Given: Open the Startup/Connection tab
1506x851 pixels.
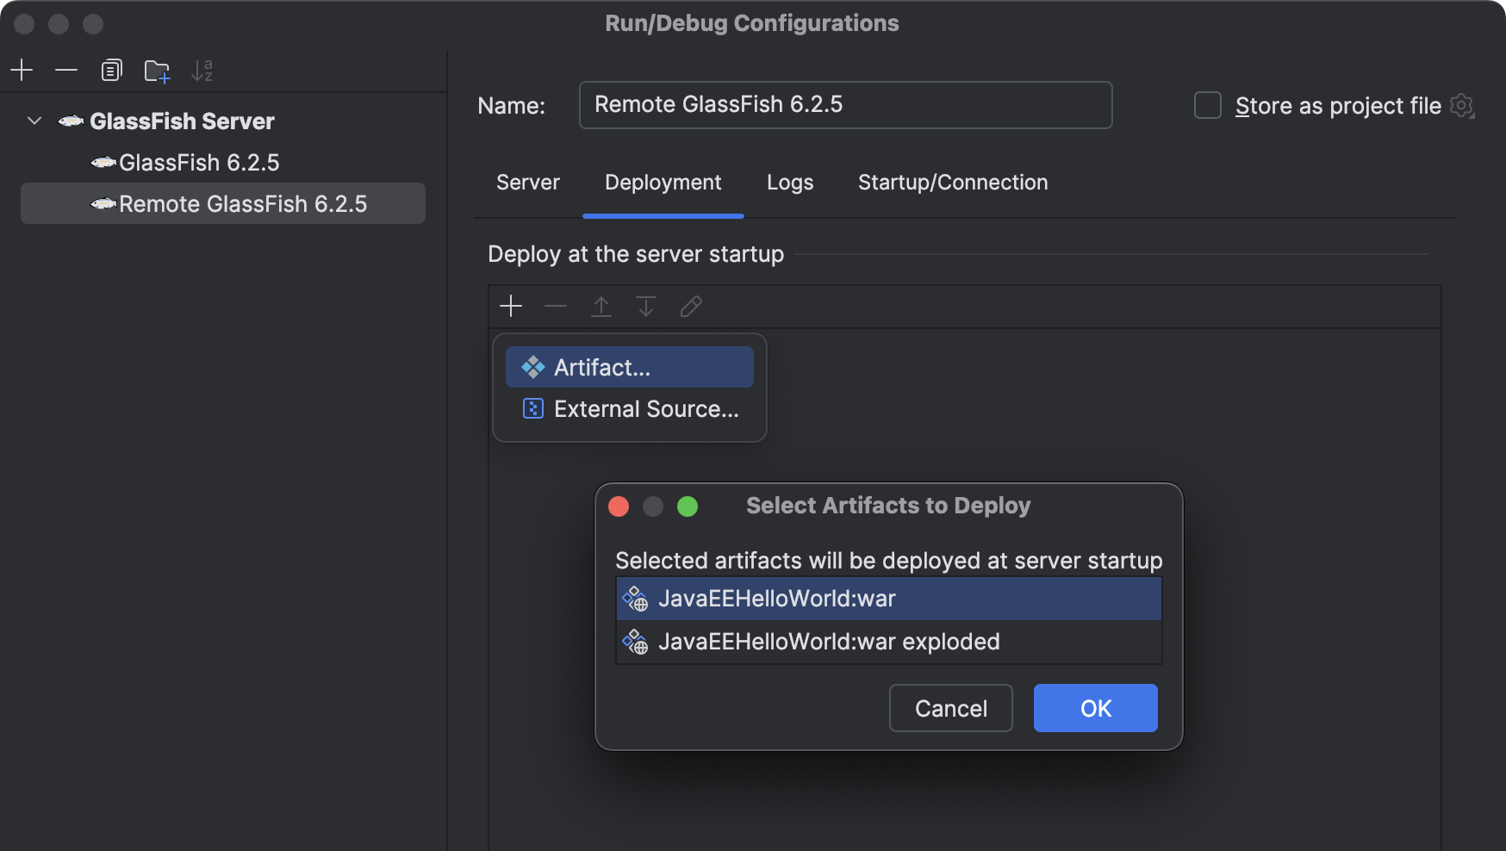Looking at the screenshot, I should tap(952, 182).
